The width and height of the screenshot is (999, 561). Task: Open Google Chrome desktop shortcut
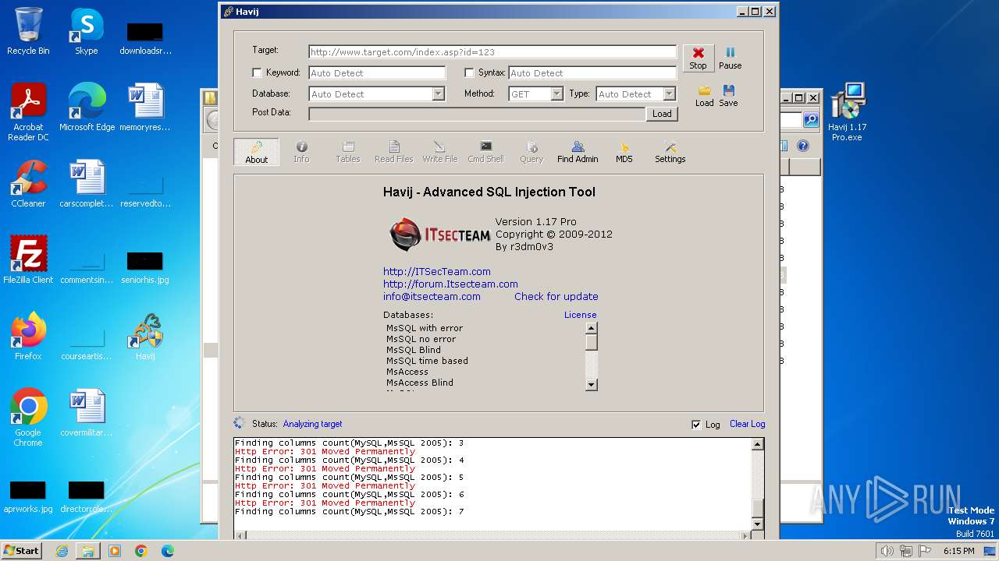coord(28,418)
